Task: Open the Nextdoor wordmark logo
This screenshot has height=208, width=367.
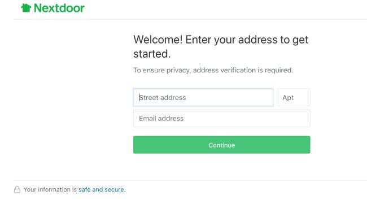Action: tap(59, 8)
